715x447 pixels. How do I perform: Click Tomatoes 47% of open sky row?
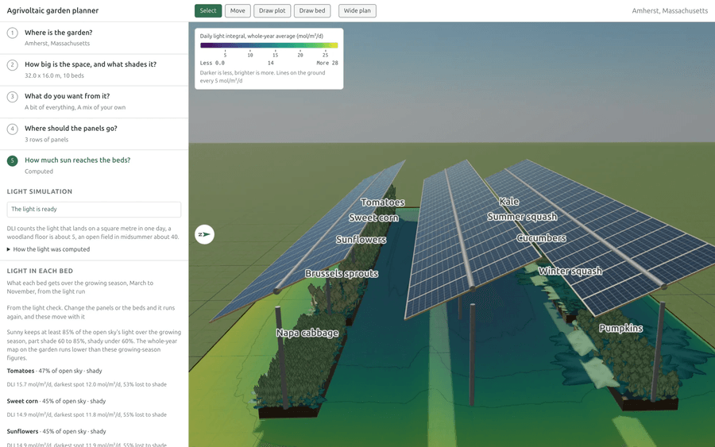click(x=54, y=371)
